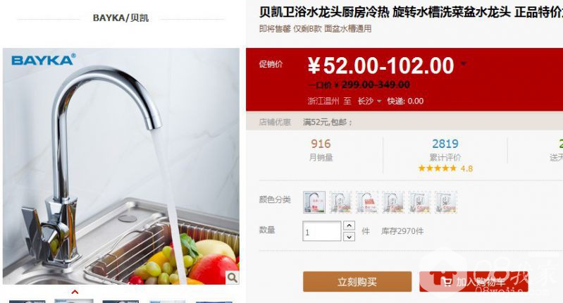
Task: Select the sixth color option swatch
Action: pos(445,202)
